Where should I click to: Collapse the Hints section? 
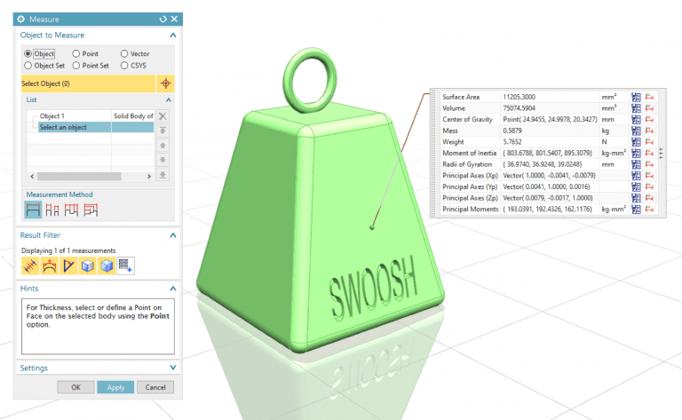[x=172, y=289]
